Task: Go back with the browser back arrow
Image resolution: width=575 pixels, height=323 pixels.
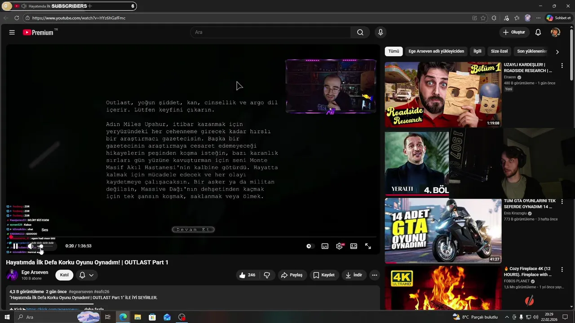Action: pyautogui.click(x=6, y=18)
